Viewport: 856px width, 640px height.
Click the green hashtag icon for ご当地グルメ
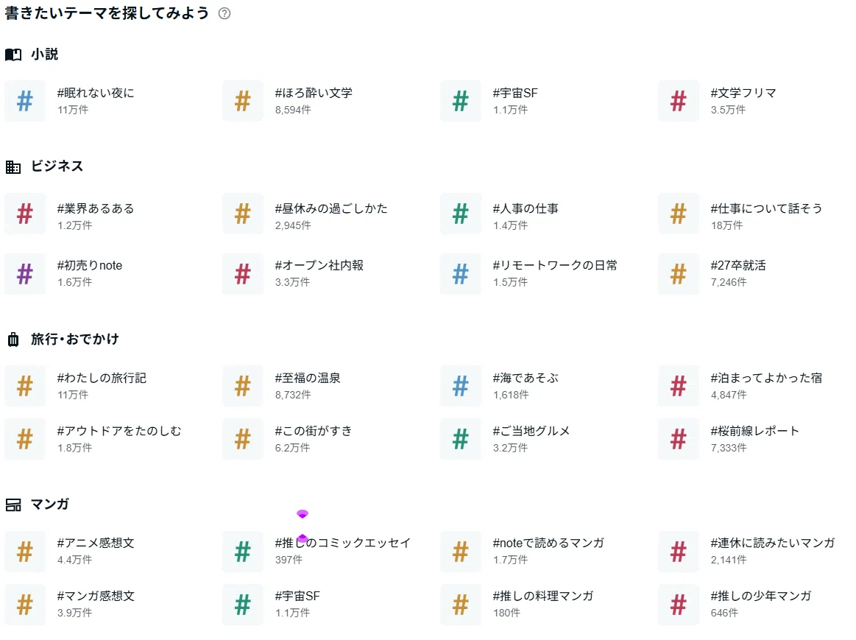click(x=461, y=439)
